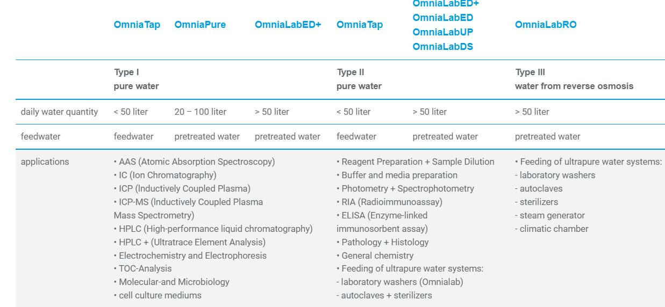Click the applications row label
This screenshot has width=665, height=307.
pyautogui.click(x=45, y=162)
